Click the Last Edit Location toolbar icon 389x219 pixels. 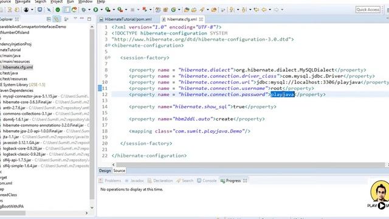coord(256,10)
